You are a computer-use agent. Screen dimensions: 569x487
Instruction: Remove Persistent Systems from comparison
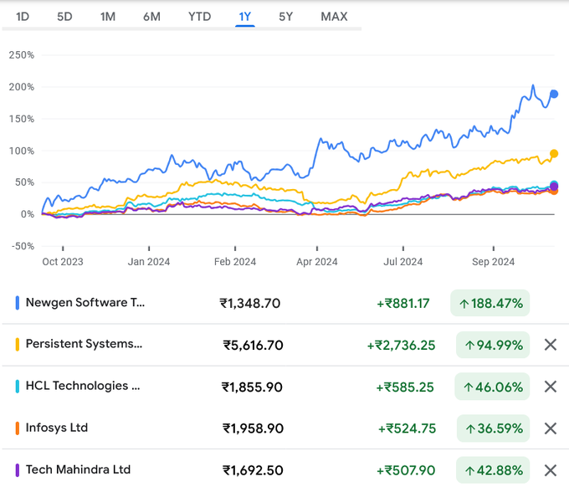click(x=551, y=345)
